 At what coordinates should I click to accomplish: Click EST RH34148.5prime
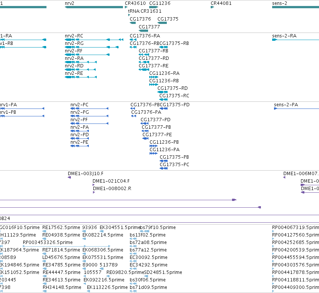pos(62,287)
